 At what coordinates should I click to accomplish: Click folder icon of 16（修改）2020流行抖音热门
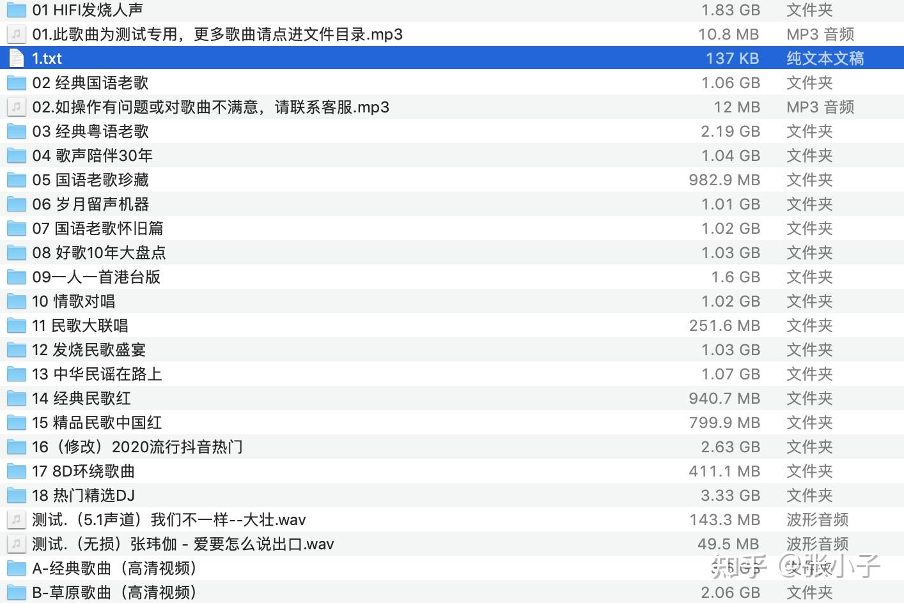pyautogui.click(x=16, y=447)
